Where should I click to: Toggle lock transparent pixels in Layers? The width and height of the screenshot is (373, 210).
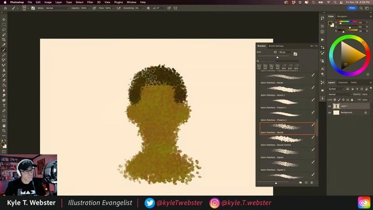(x=335, y=100)
